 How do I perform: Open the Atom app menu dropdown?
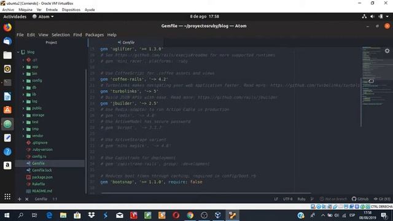click(x=43, y=17)
